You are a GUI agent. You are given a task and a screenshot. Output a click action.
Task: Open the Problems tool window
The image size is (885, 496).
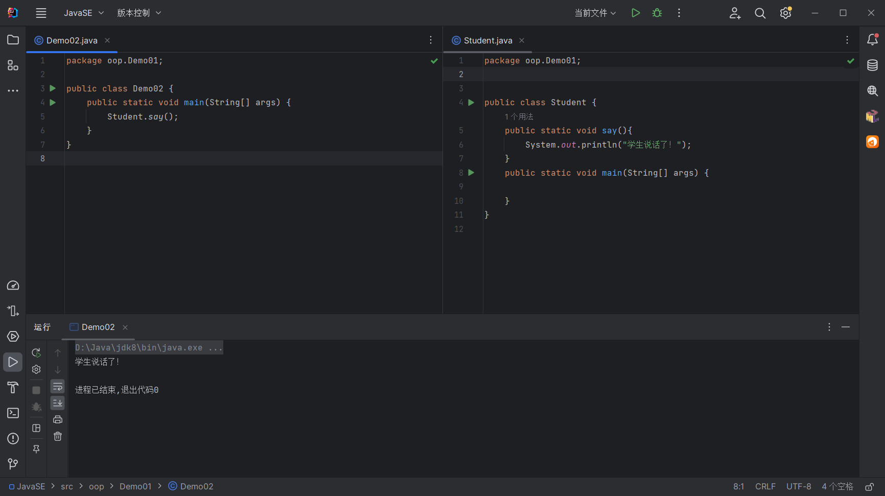(13, 439)
